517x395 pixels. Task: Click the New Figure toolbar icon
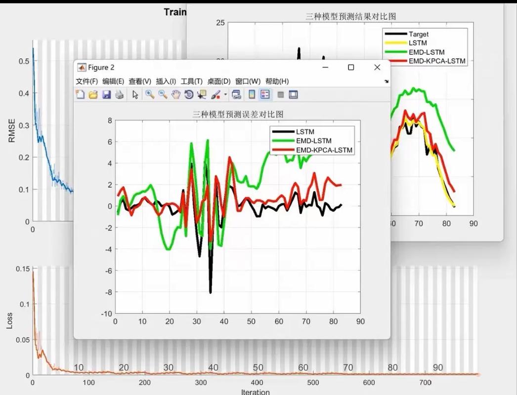click(x=80, y=94)
